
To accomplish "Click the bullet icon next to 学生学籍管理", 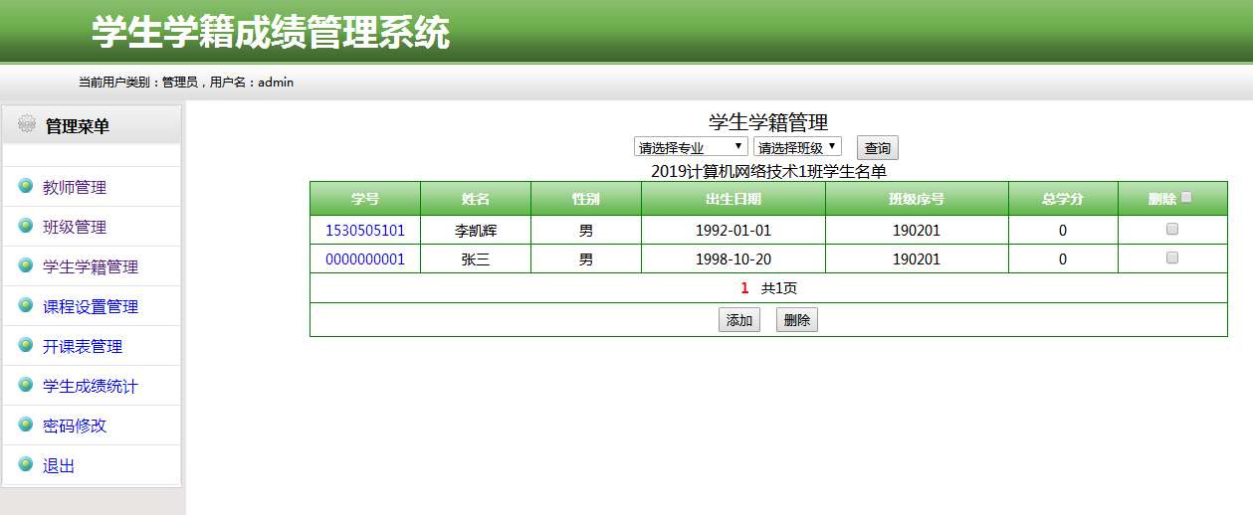I will 26,265.
